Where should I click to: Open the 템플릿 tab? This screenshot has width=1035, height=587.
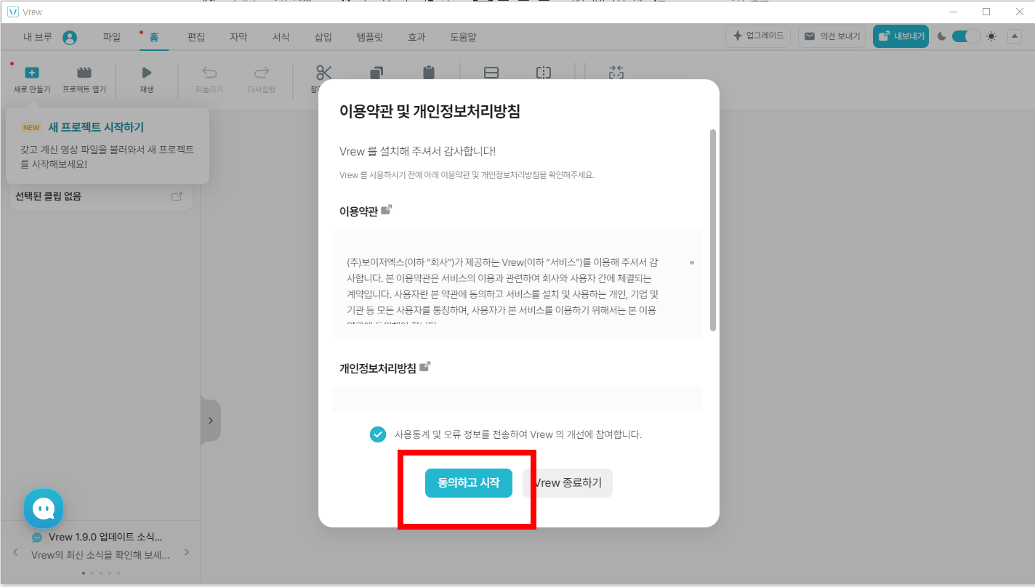click(370, 37)
